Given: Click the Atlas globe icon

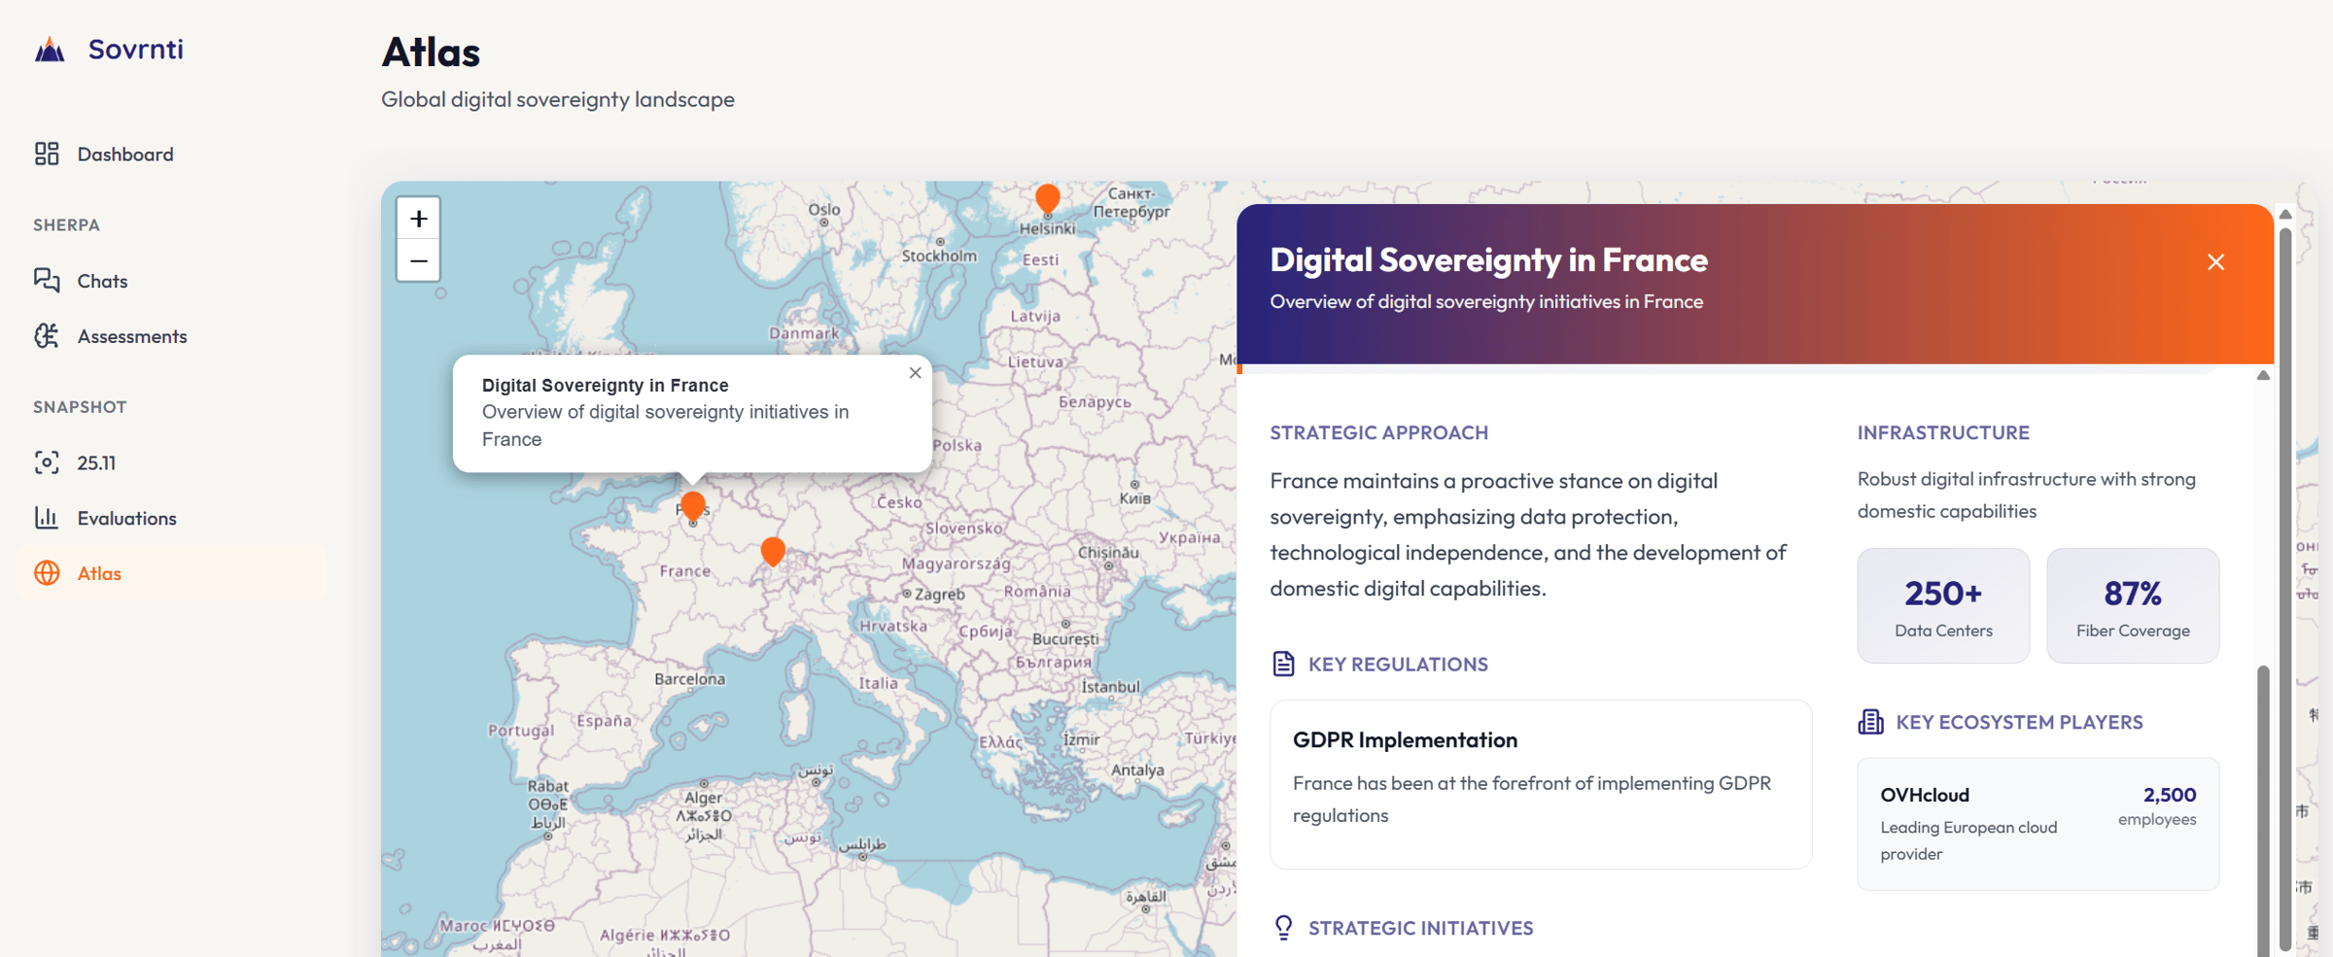Looking at the screenshot, I should tap(47, 573).
